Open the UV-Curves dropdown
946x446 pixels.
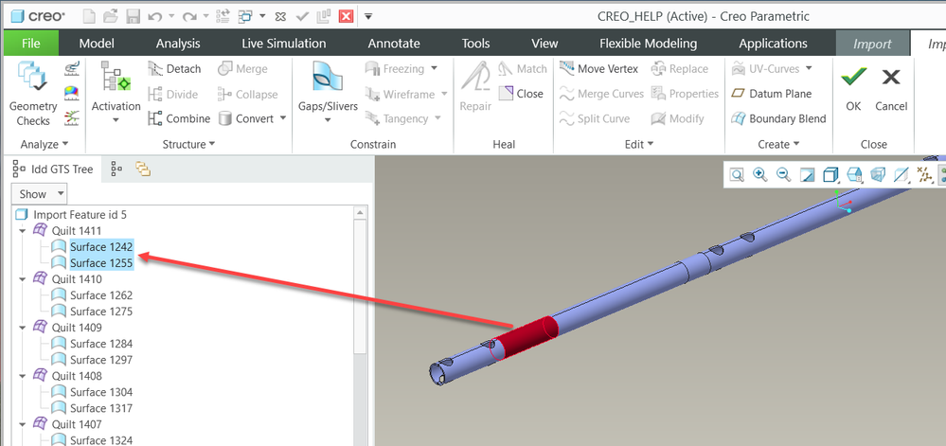tap(809, 68)
